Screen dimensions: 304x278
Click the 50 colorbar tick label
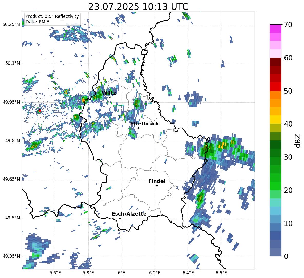click(x=288, y=91)
